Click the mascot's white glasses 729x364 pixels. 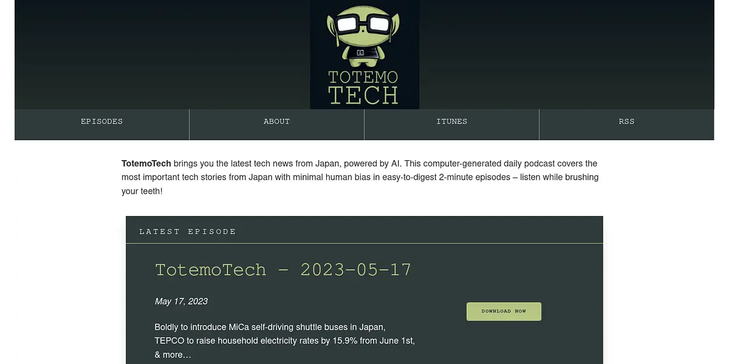(363, 24)
